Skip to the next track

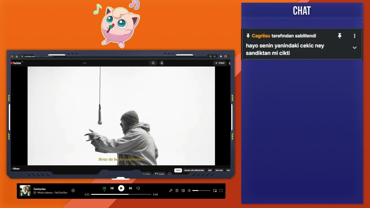[x=130, y=188]
